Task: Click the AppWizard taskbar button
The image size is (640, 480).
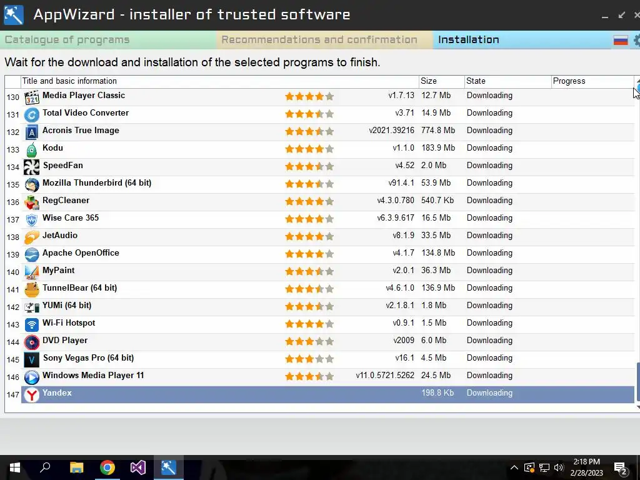Action: [x=169, y=467]
